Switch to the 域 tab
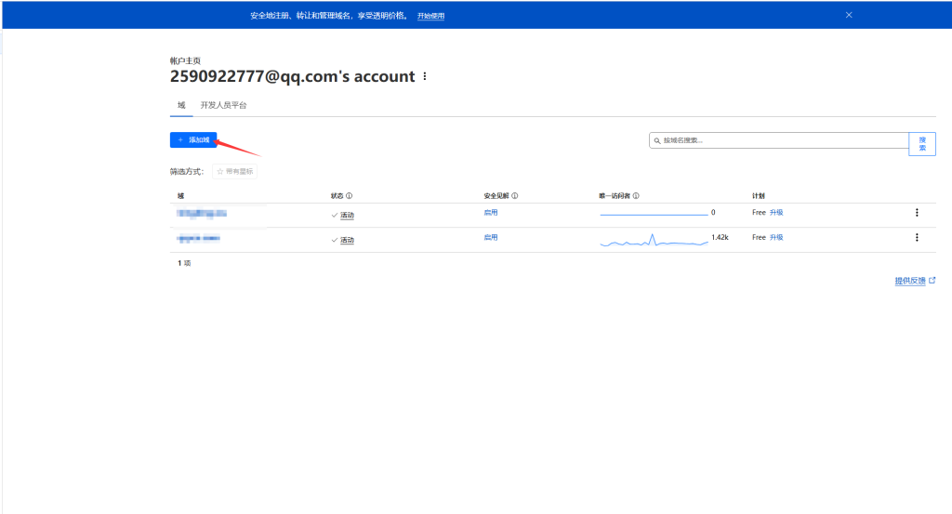The image size is (952, 514). point(181,105)
